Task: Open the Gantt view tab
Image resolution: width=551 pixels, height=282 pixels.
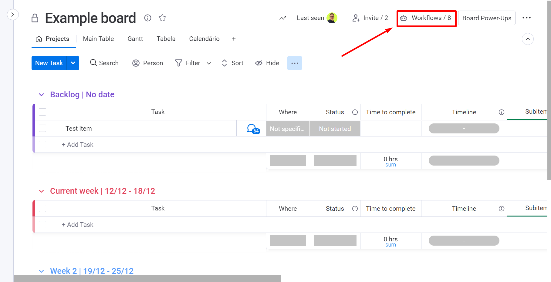Action: (x=135, y=39)
